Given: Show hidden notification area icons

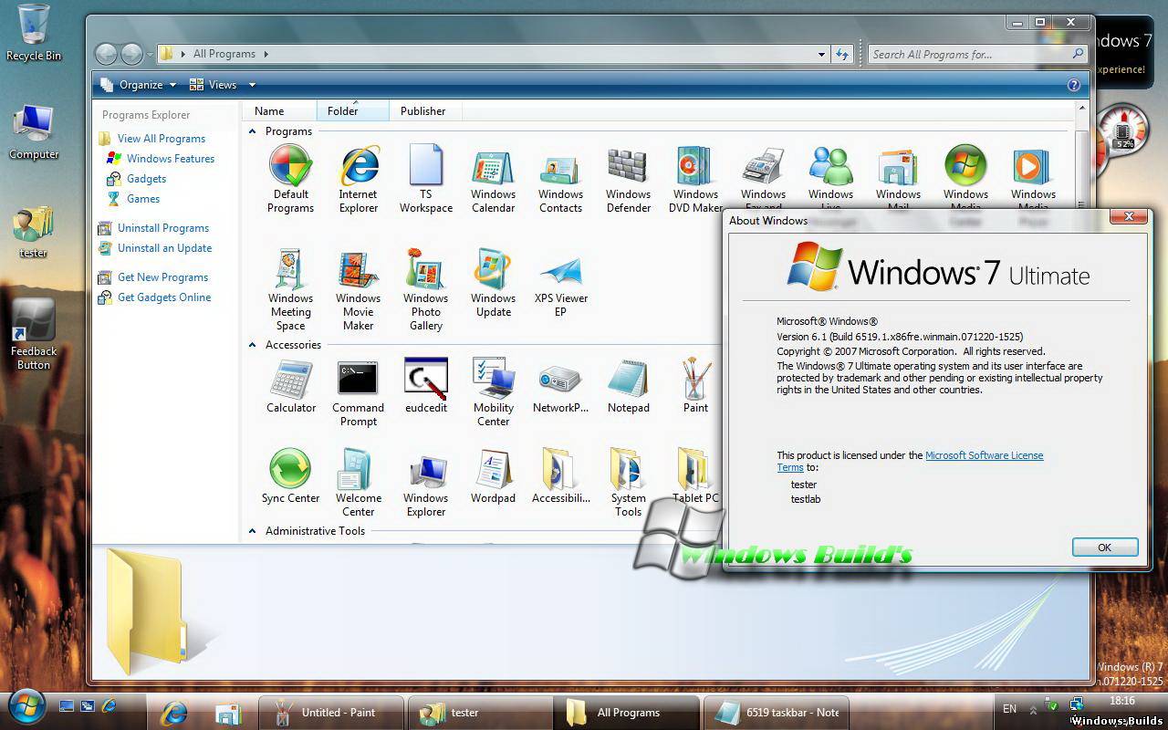Looking at the screenshot, I should 1033,709.
